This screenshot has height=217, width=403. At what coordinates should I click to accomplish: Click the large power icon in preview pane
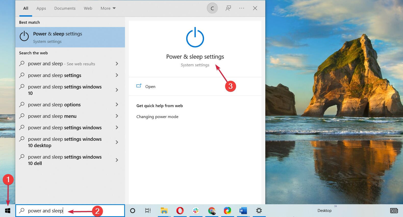tap(195, 37)
